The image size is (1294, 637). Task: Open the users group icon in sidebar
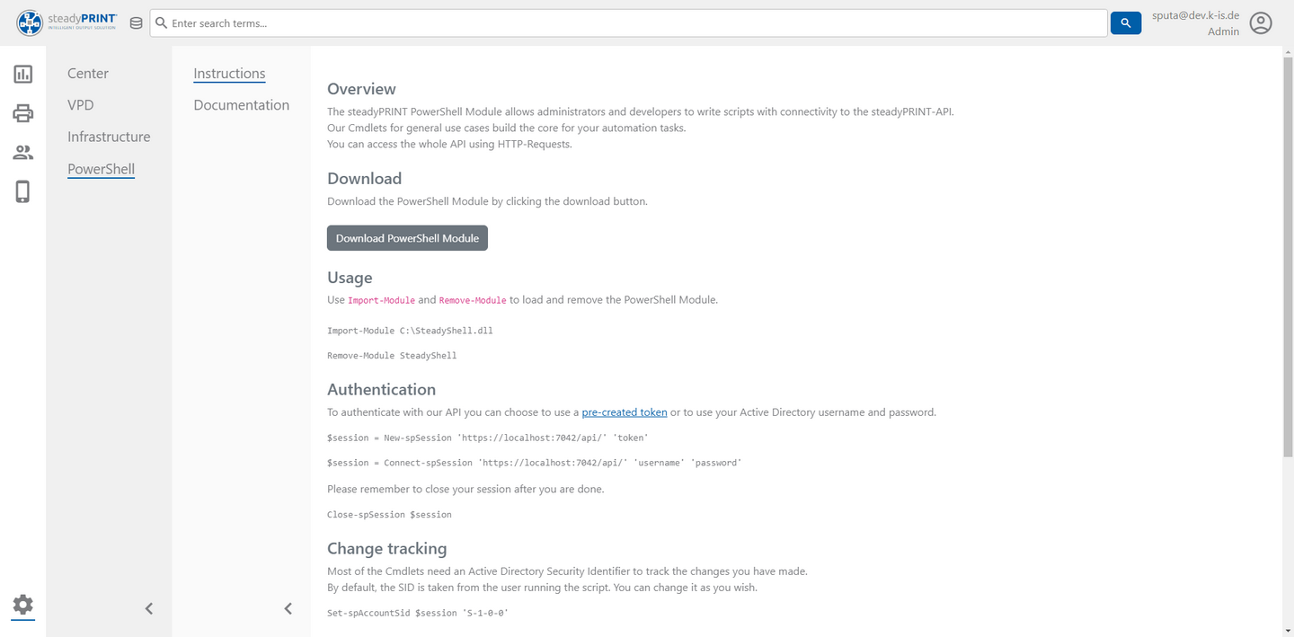(23, 153)
